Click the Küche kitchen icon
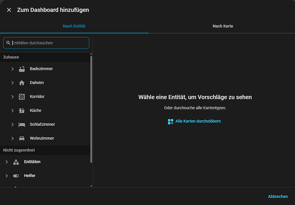 point(22,110)
